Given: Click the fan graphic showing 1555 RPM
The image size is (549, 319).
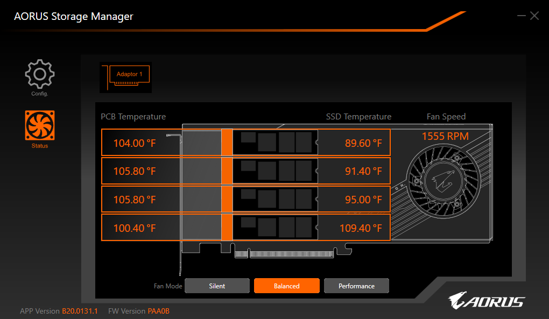Looking at the screenshot, I should click(x=445, y=181).
